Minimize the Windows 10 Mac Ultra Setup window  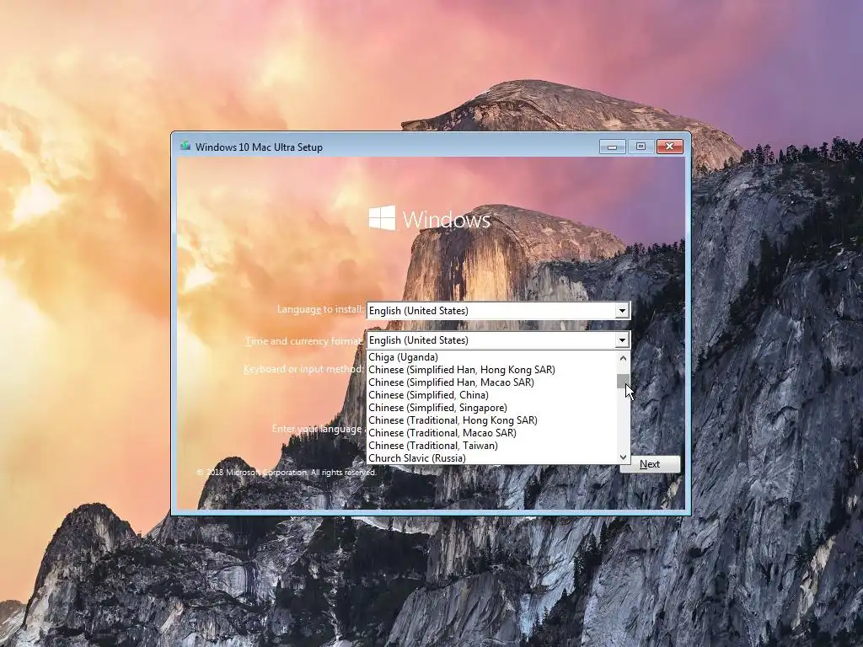(612, 147)
